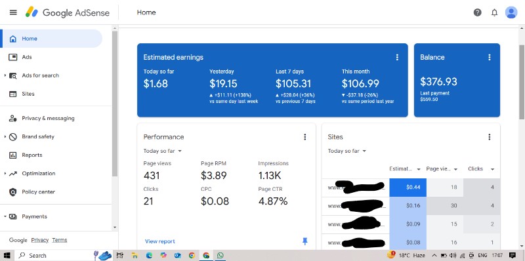Expand the Ads for search section
Screen dimensions: 525x261
coord(5,75)
